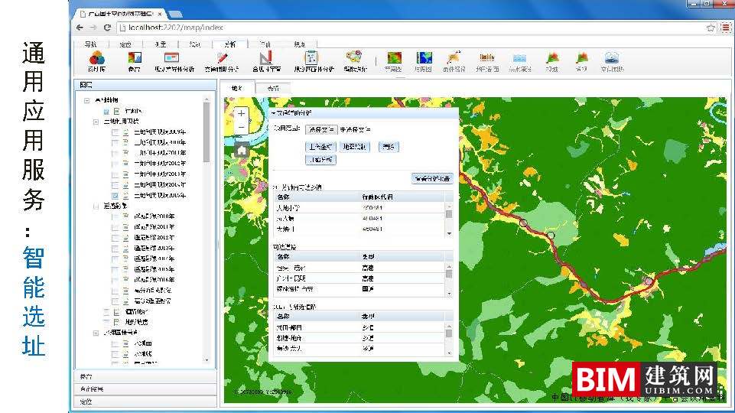735x413 pixels.
Task: Switch to the 导航 ribbon tab
Action: [91, 44]
